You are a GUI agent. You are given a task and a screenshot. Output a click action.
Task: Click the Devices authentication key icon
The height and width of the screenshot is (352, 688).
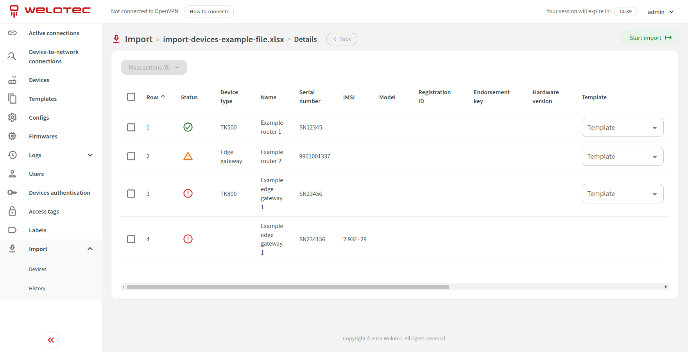13,192
